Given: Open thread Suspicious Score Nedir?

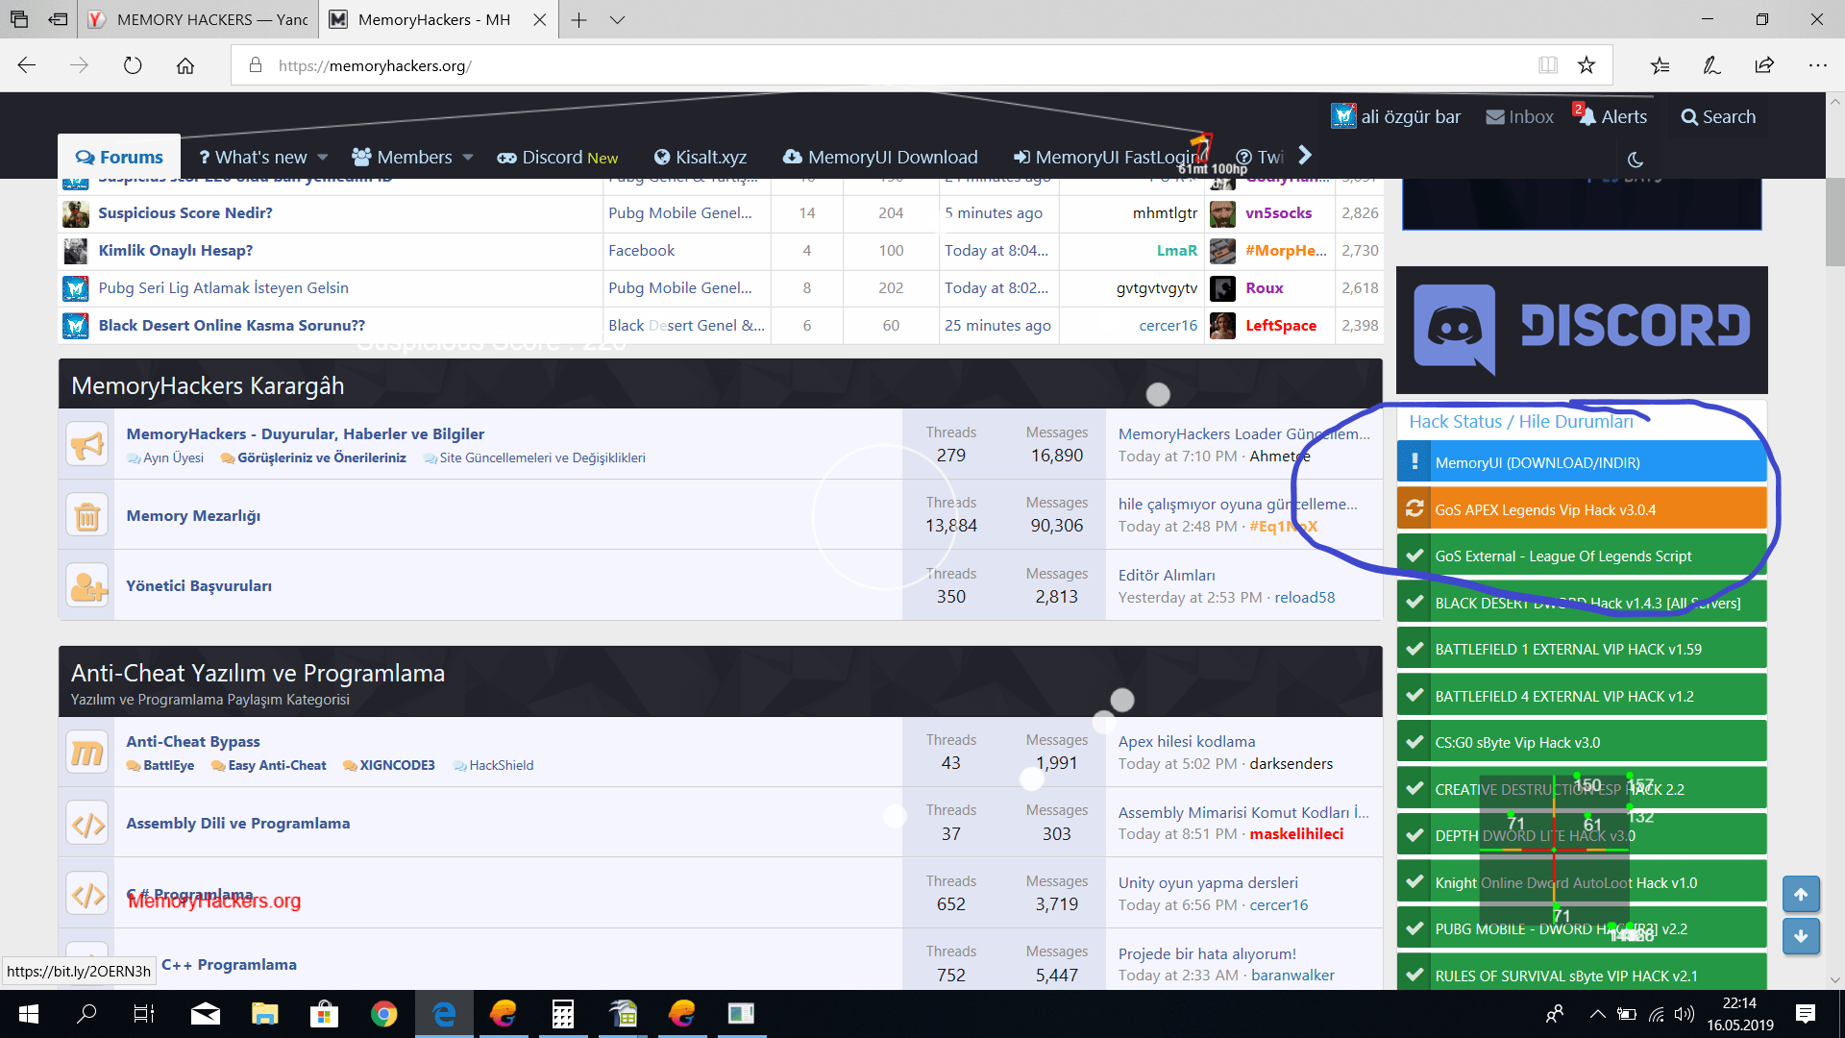Looking at the screenshot, I should point(185,213).
